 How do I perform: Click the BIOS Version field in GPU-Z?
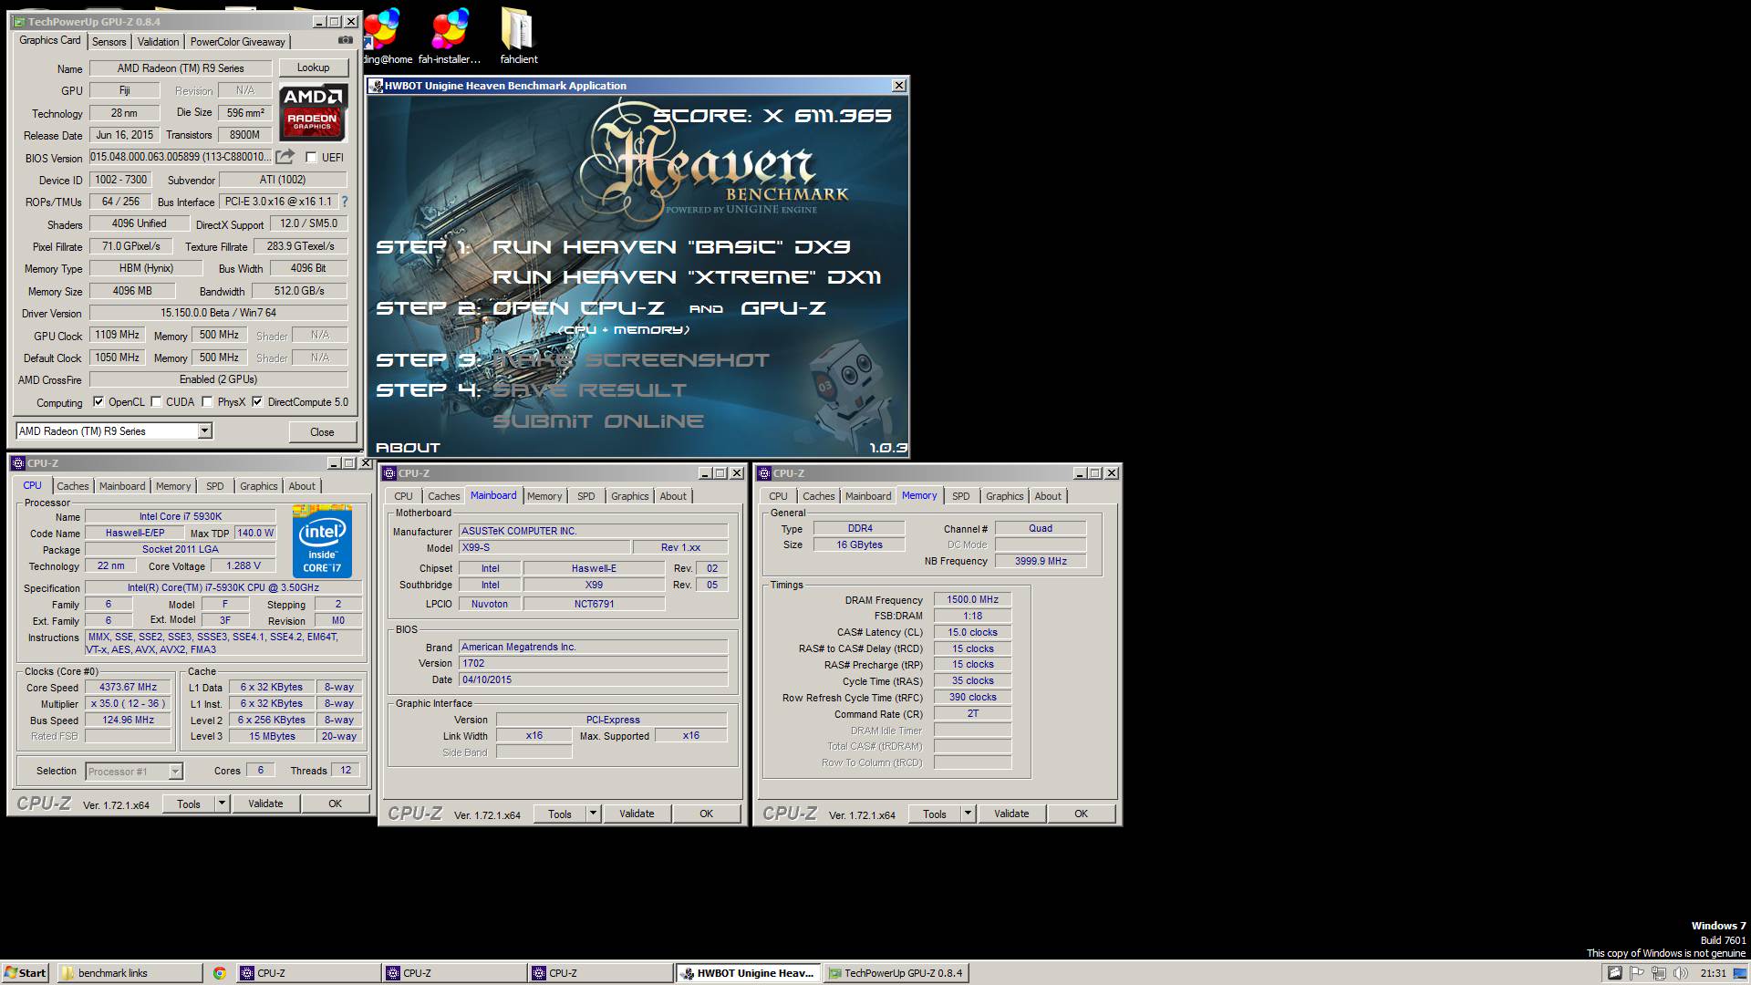coord(181,157)
